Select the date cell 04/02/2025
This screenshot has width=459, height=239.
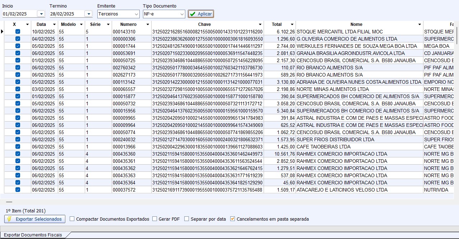tap(45, 39)
